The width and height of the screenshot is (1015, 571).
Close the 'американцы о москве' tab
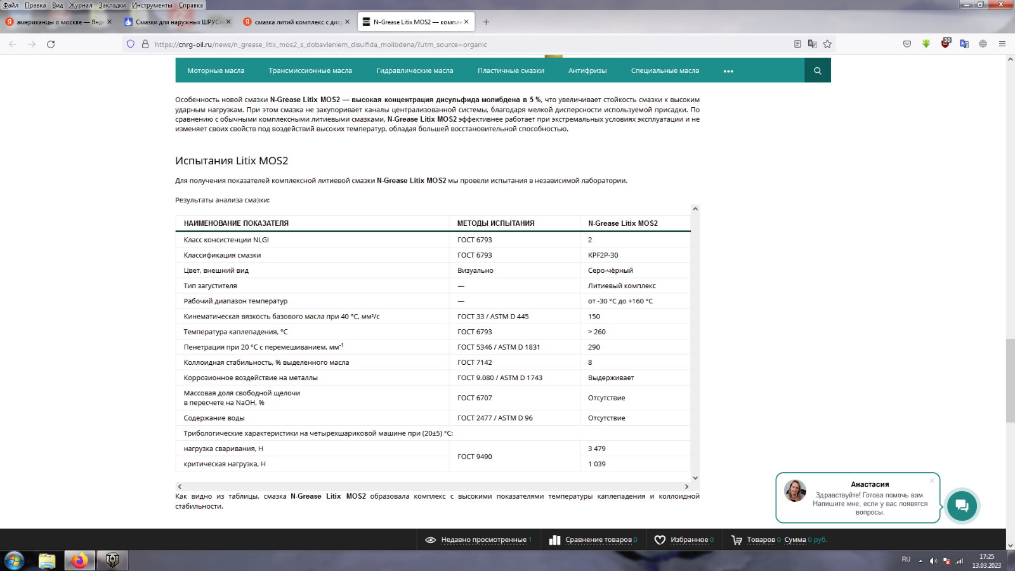[109, 22]
